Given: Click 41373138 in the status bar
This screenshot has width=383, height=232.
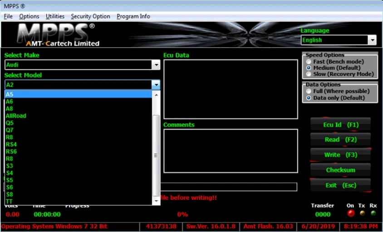Looking at the screenshot, I should click(x=161, y=227).
